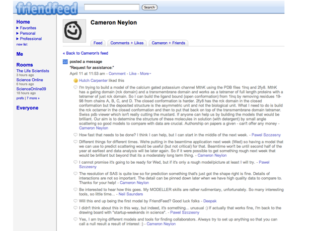Click the comment bubble beside 'How fast that needs'
309x231 pixels.
[75, 135]
